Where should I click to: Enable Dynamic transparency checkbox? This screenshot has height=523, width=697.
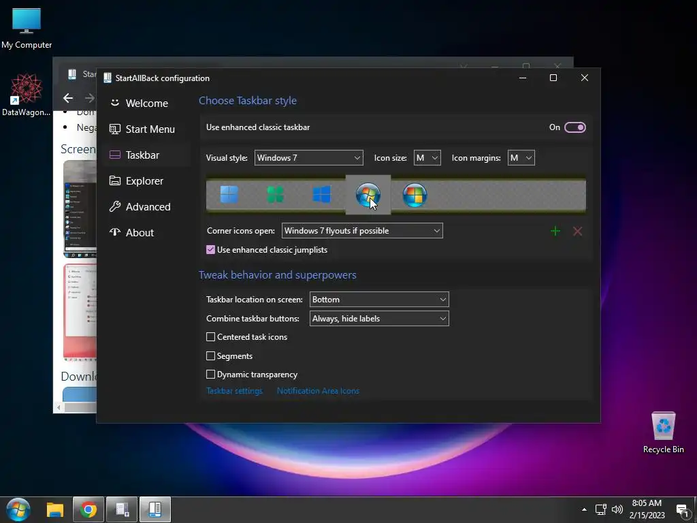pos(211,375)
